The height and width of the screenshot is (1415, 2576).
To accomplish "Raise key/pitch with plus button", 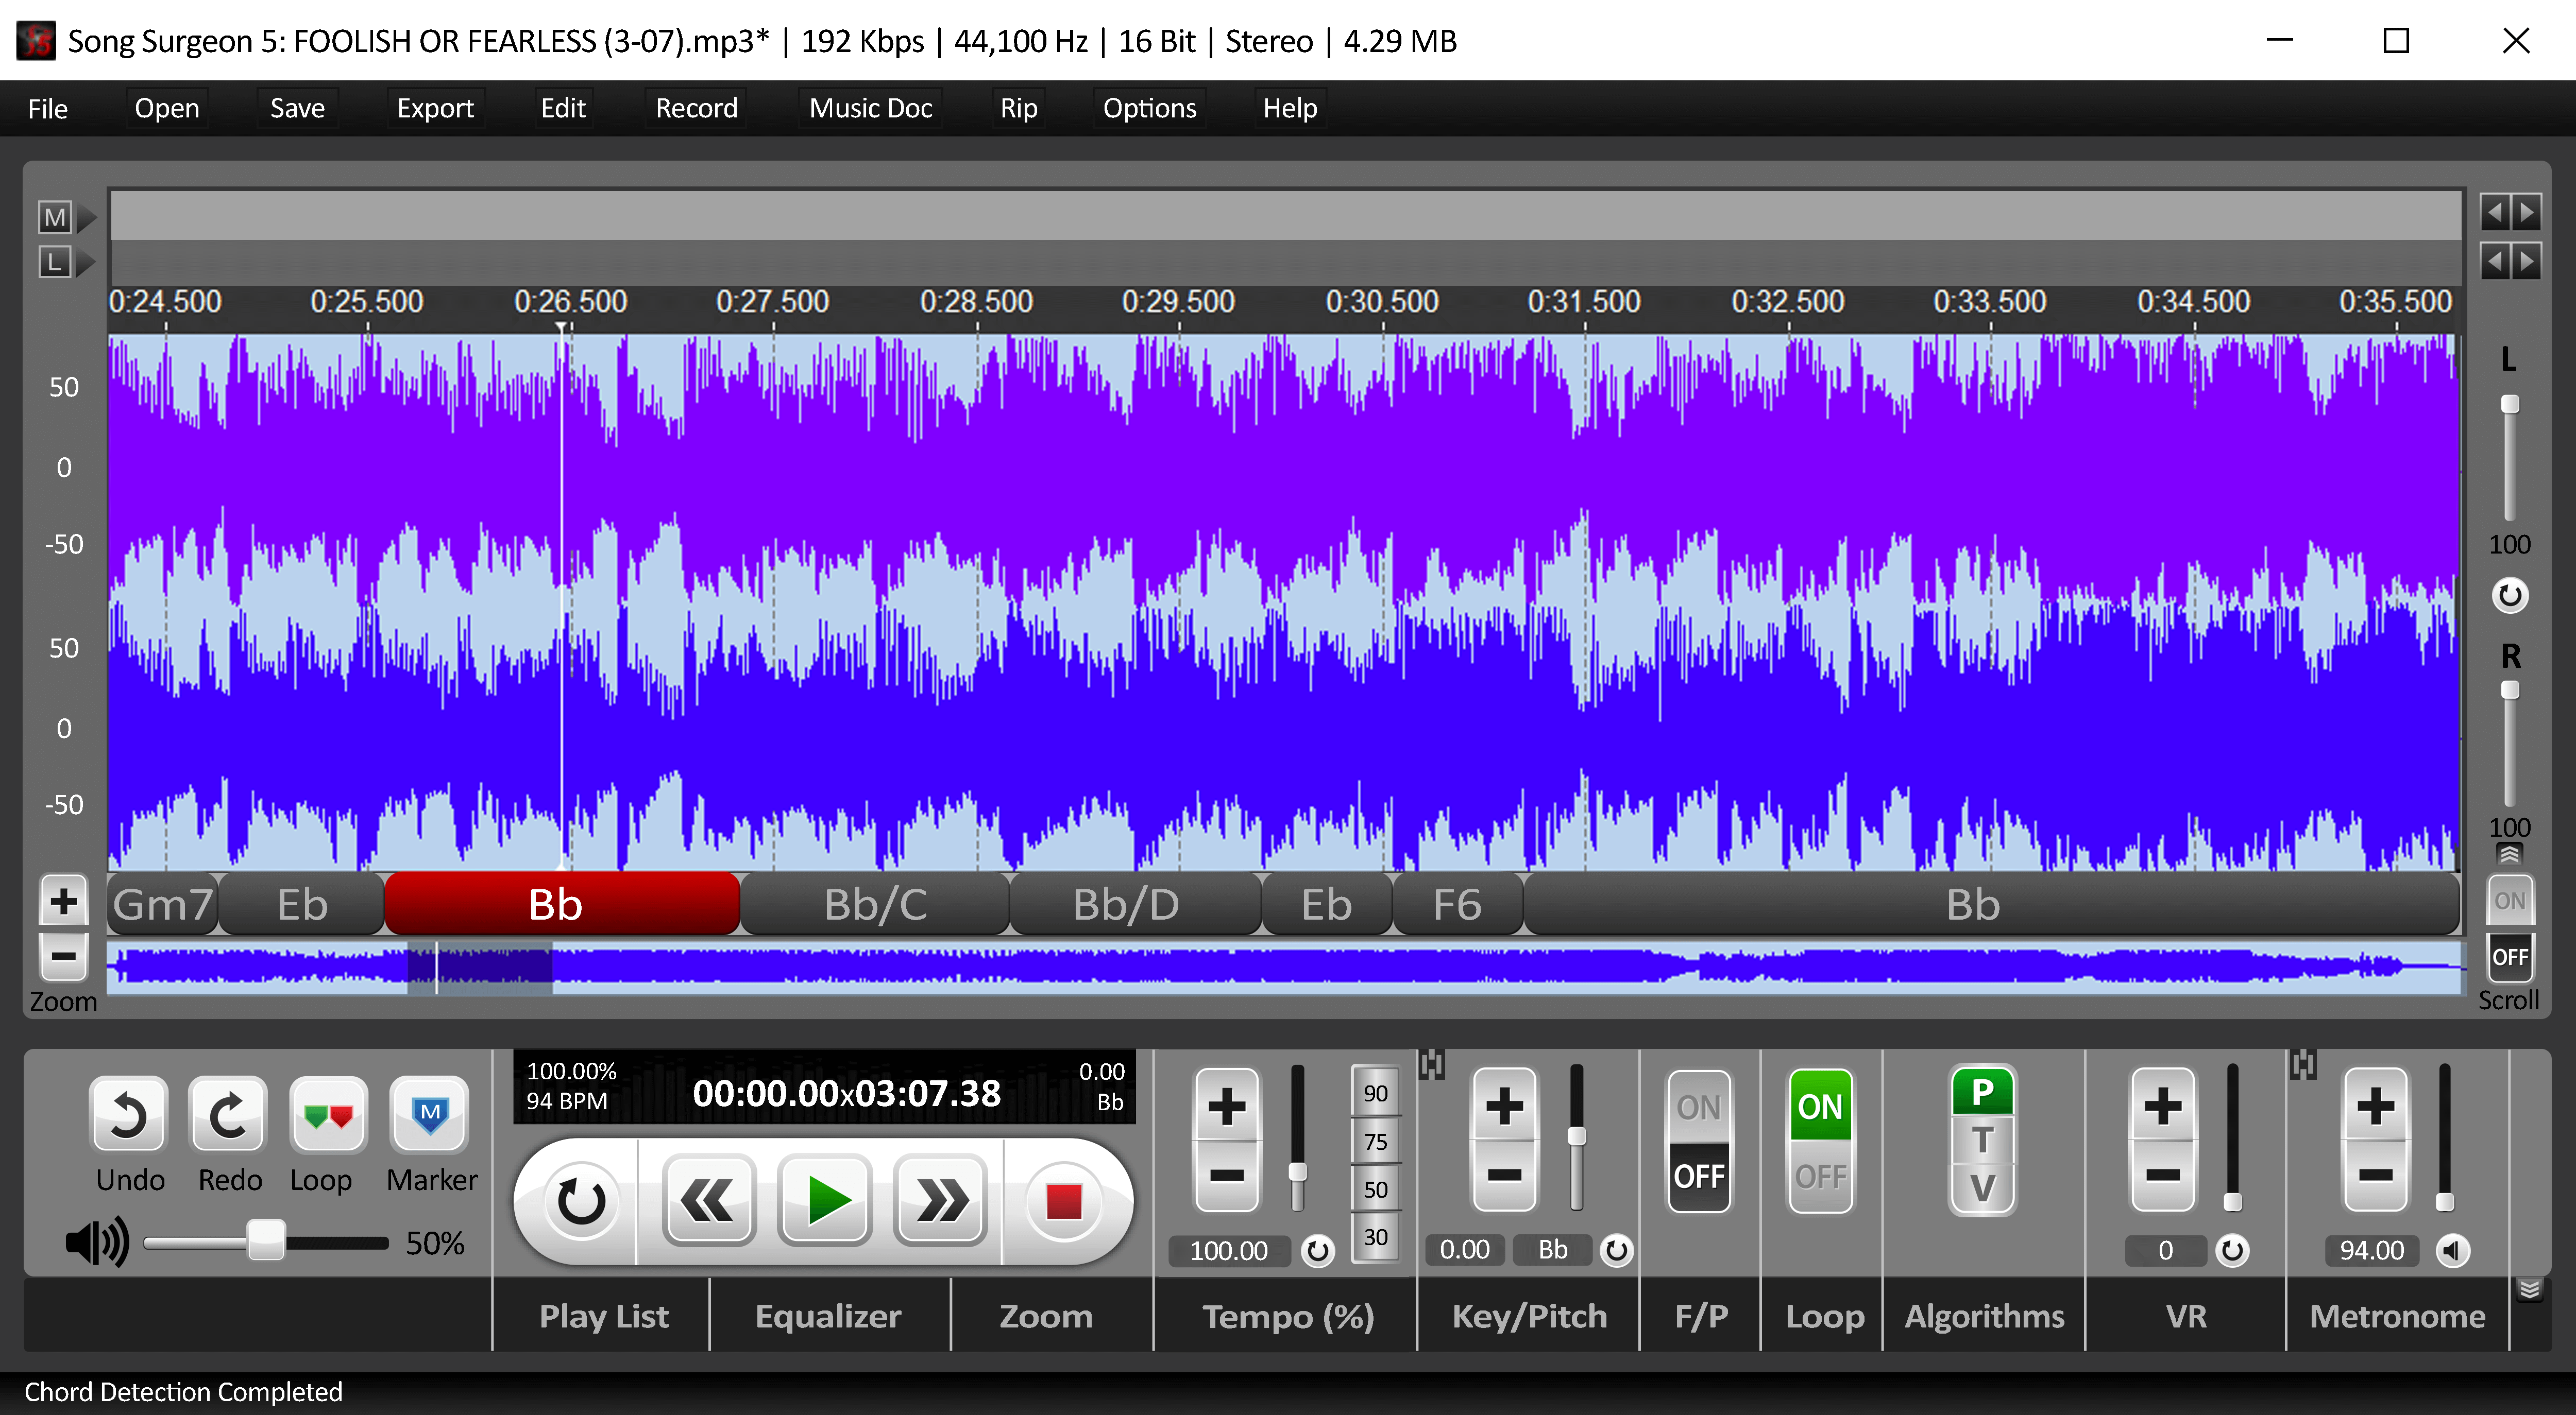I will click(1504, 1106).
